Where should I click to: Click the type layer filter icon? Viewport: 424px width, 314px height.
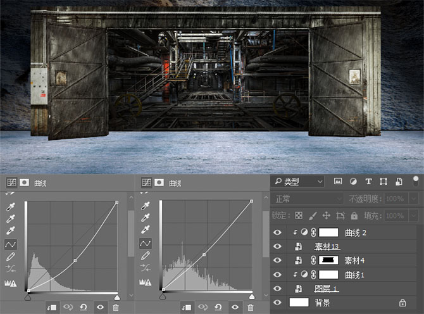[369, 182]
